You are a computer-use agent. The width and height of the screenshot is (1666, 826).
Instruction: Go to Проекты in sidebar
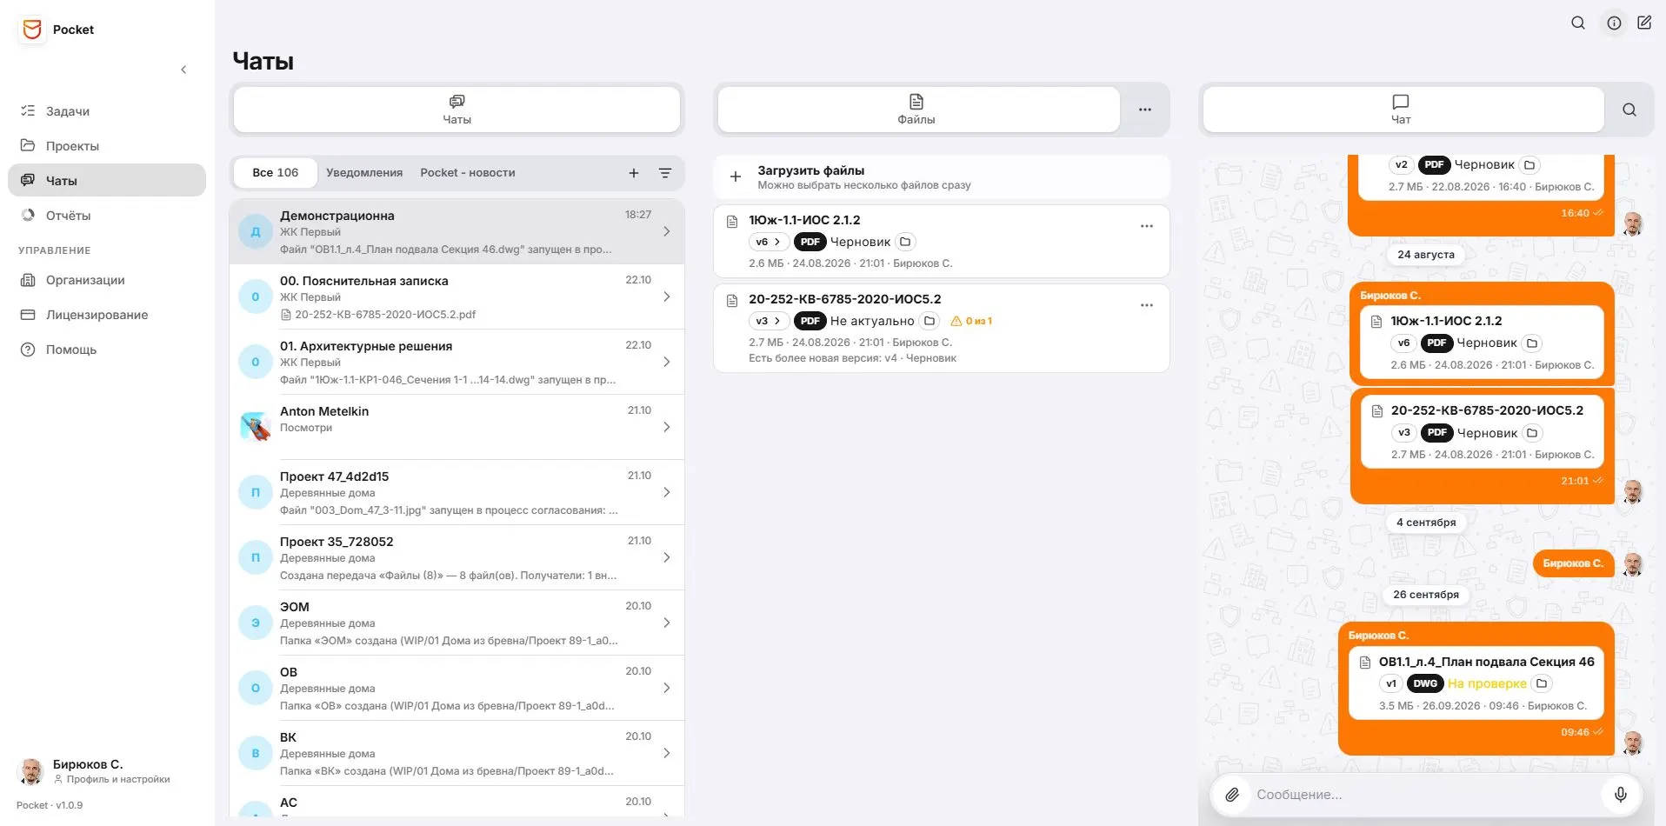107,146
